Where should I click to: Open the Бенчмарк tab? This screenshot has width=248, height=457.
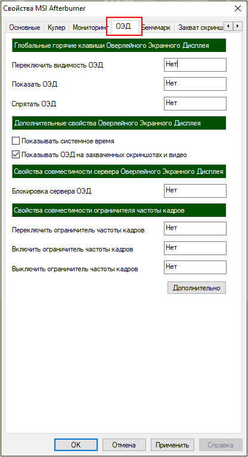coord(157,27)
